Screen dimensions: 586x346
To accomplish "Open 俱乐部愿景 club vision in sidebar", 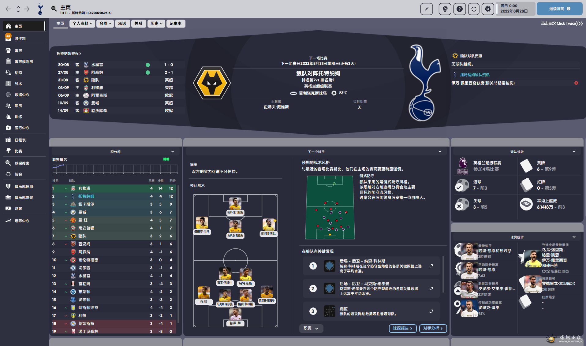I will pyautogui.click(x=24, y=198).
